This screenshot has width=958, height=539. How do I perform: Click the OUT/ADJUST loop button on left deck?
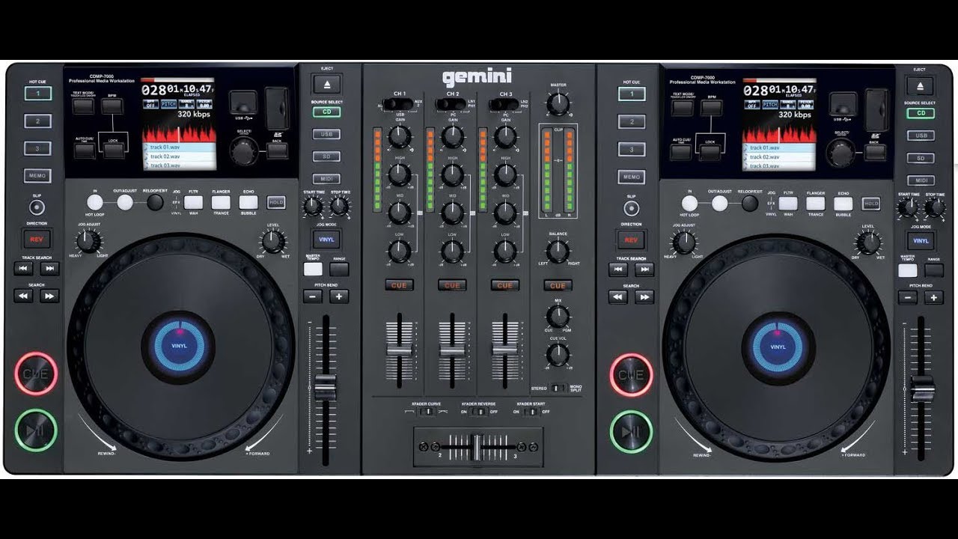[125, 202]
